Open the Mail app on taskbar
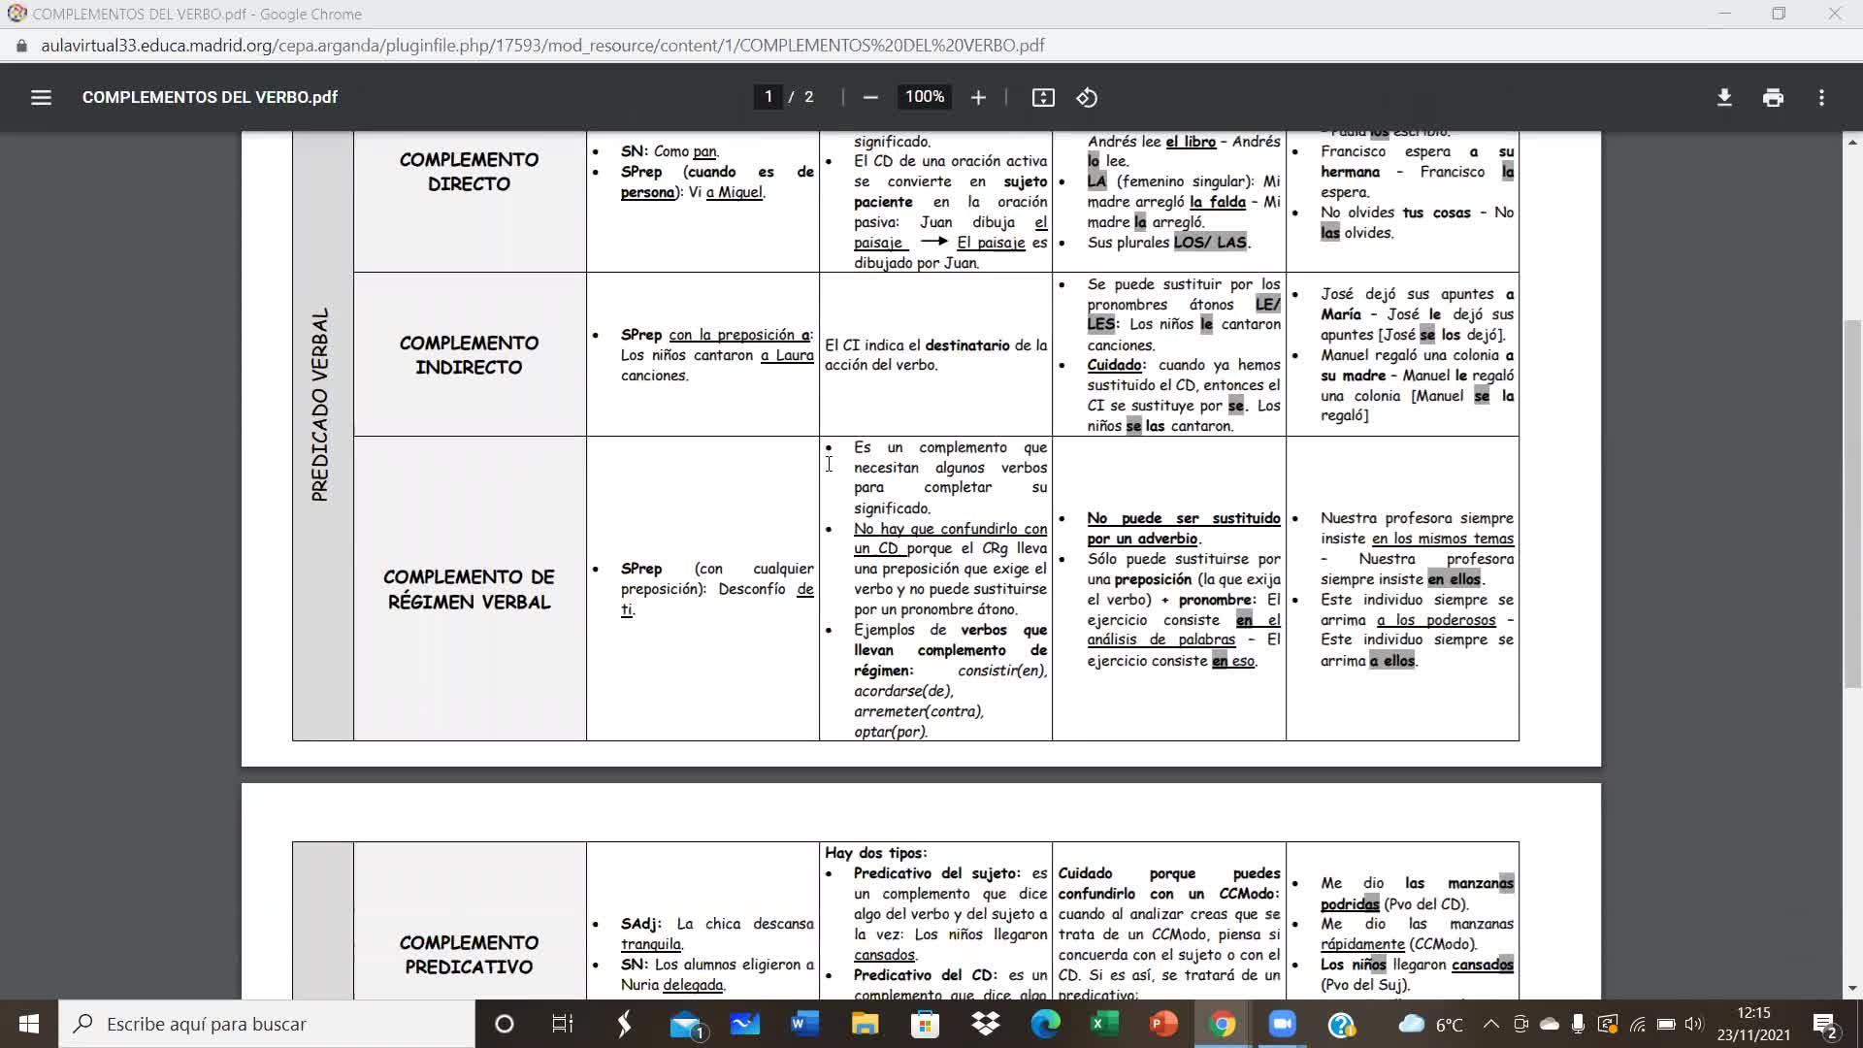This screenshot has height=1048, width=1863. pyautogui.click(x=686, y=1024)
